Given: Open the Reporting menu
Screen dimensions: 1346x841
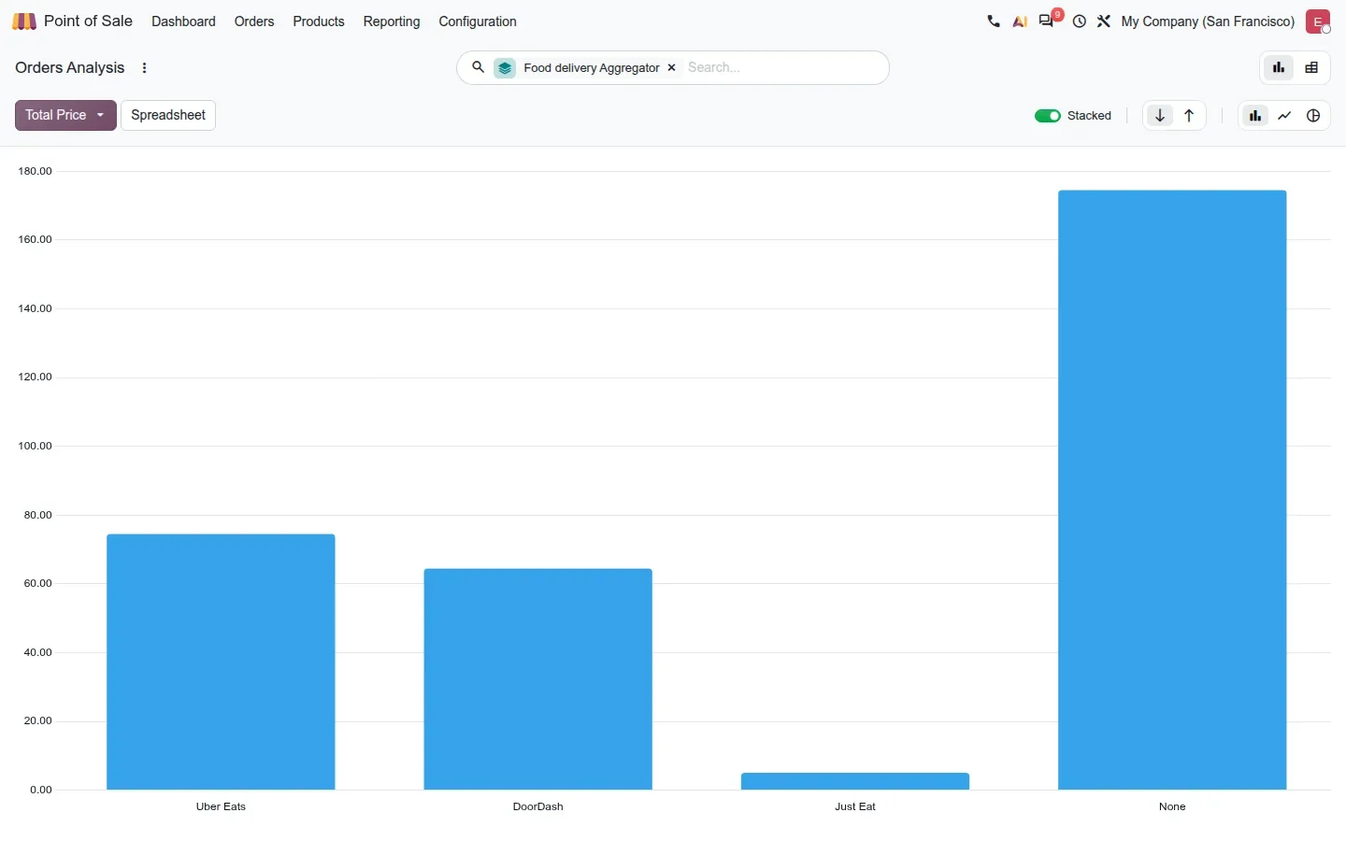Looking at the screenshot, I should pyautogui.click(x=392, y=21).
